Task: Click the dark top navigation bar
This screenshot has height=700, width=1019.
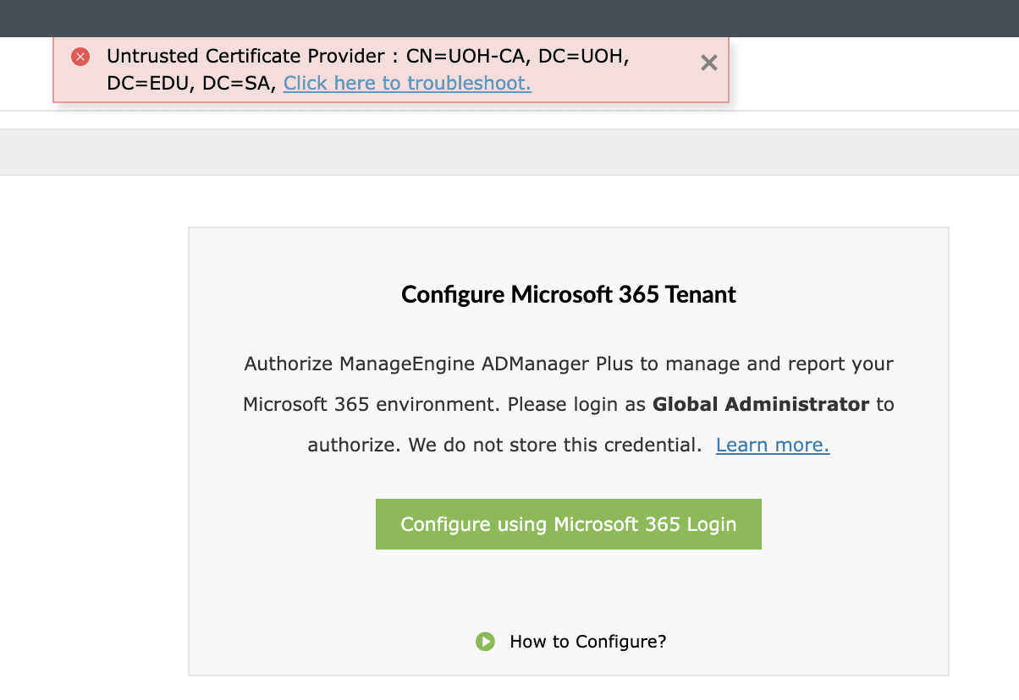Action: point(508,17)
